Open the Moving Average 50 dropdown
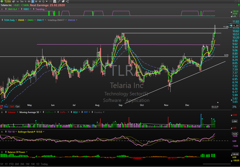Image resolution: width=240 pixels, height=167 pixels. coord(40,112)
